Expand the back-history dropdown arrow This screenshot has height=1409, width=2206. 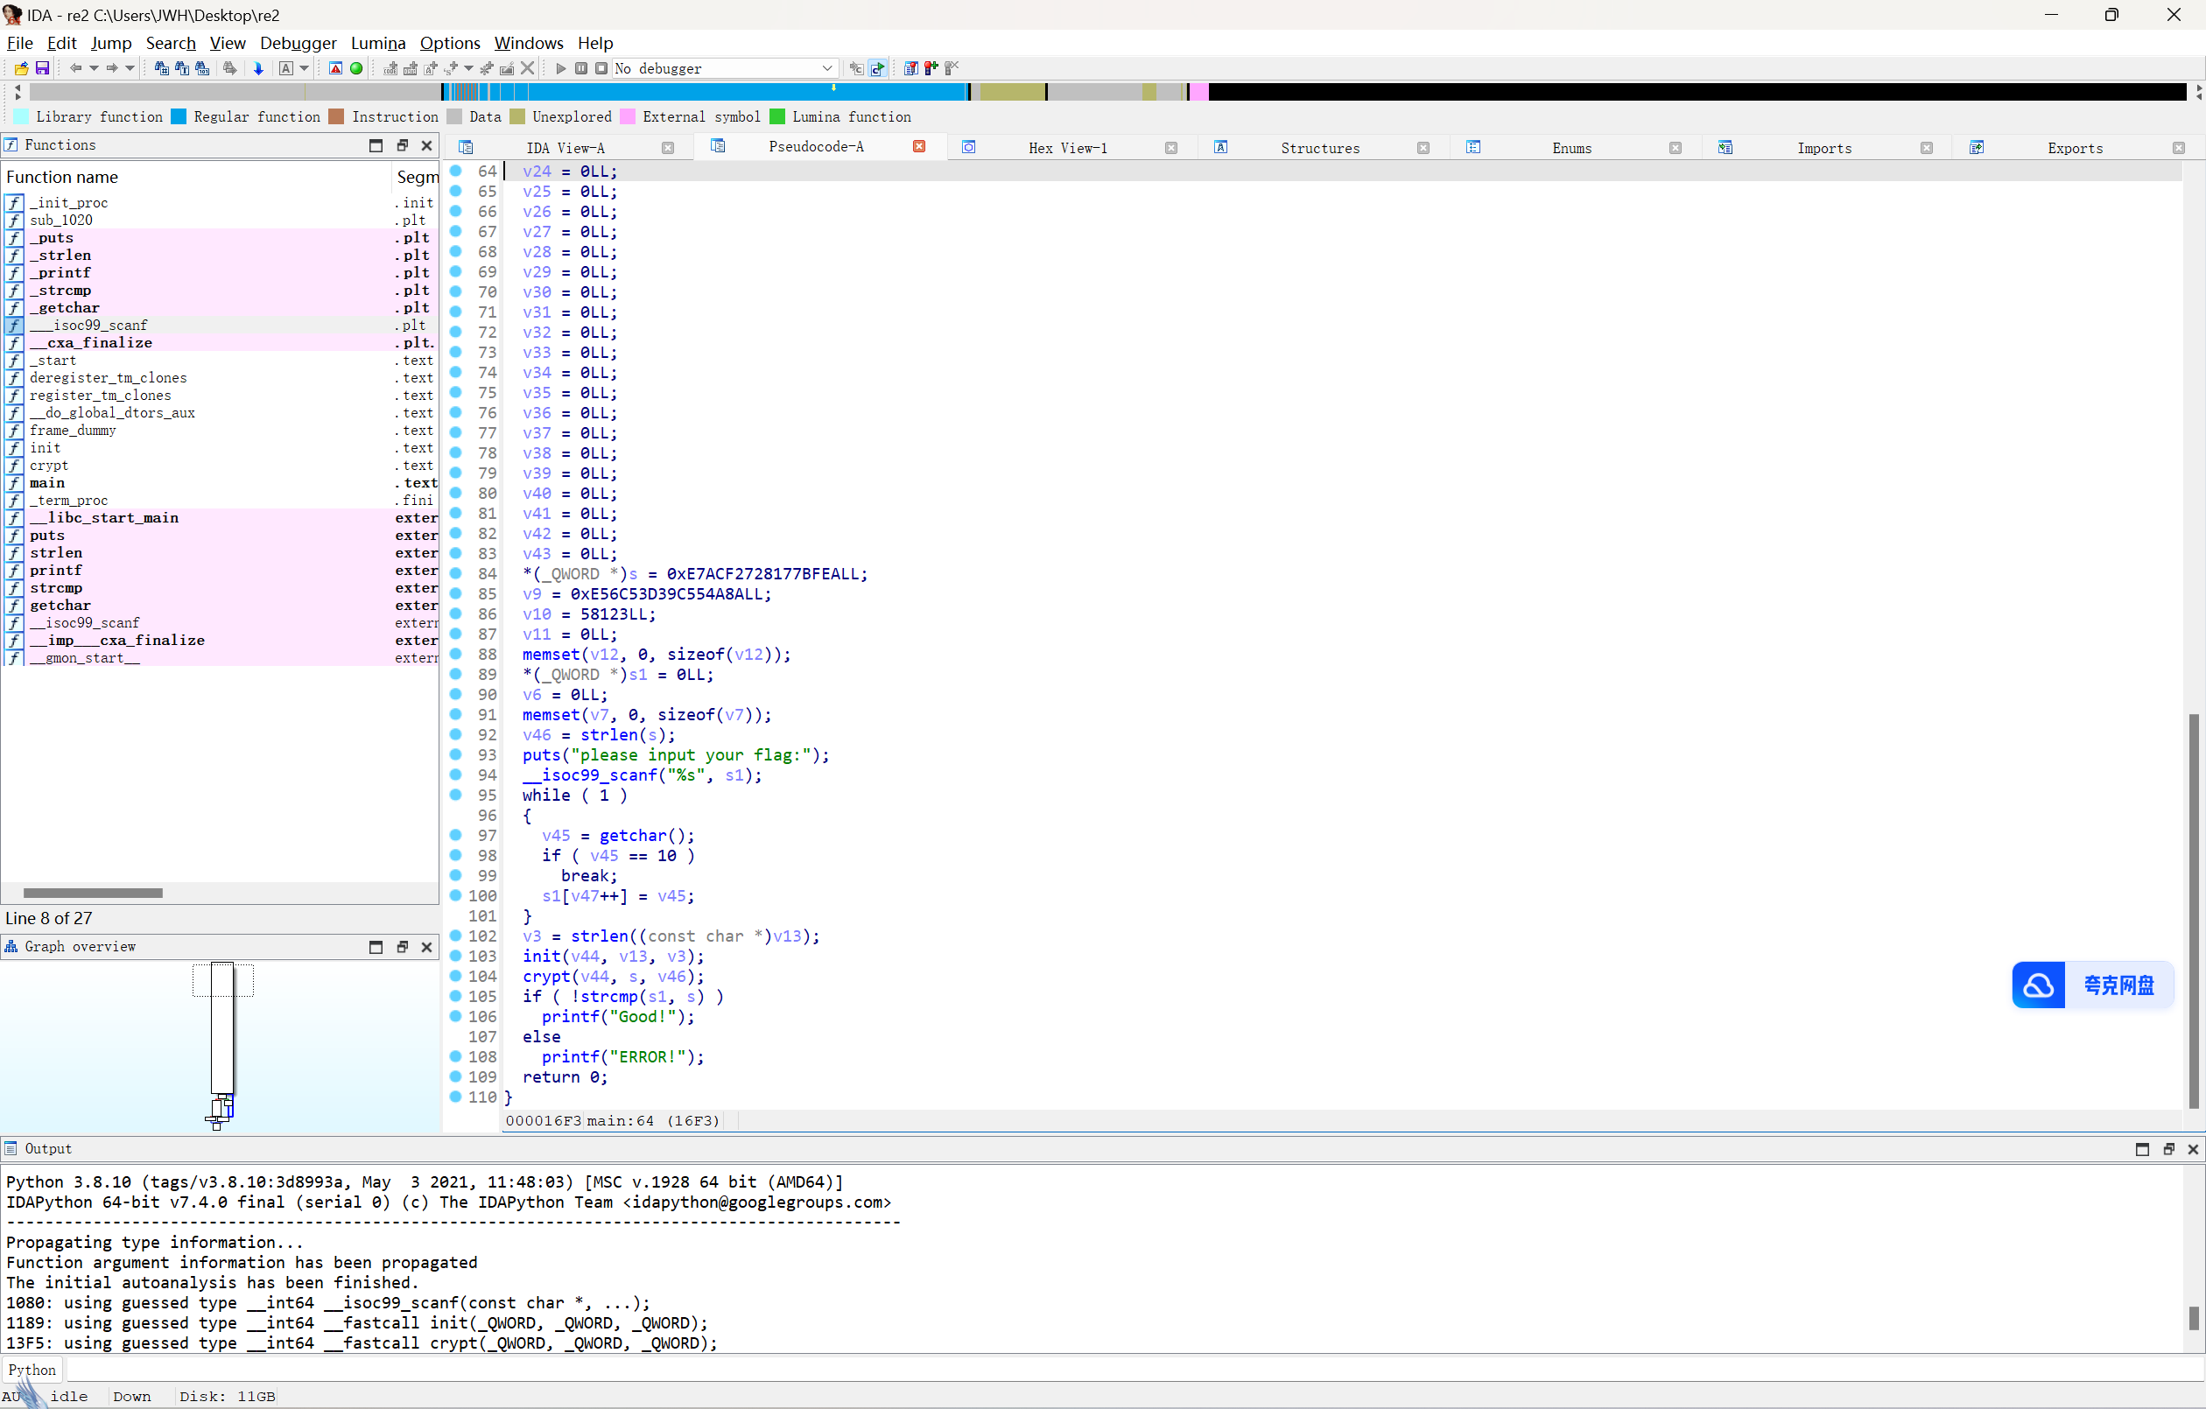[94, 69]
